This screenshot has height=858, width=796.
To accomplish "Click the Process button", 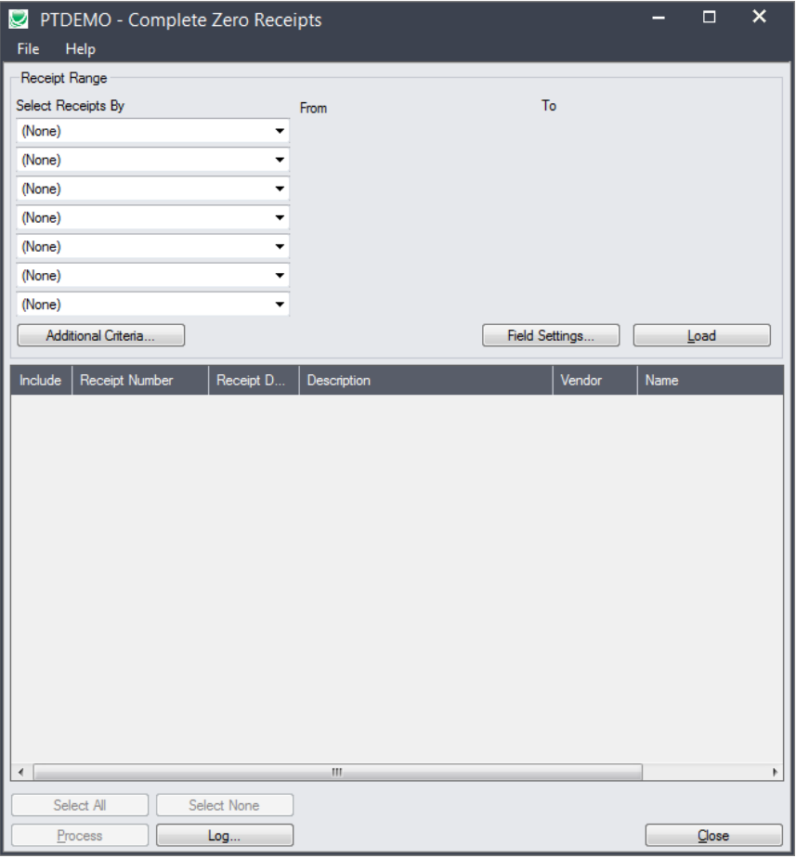I will [80, 836].
